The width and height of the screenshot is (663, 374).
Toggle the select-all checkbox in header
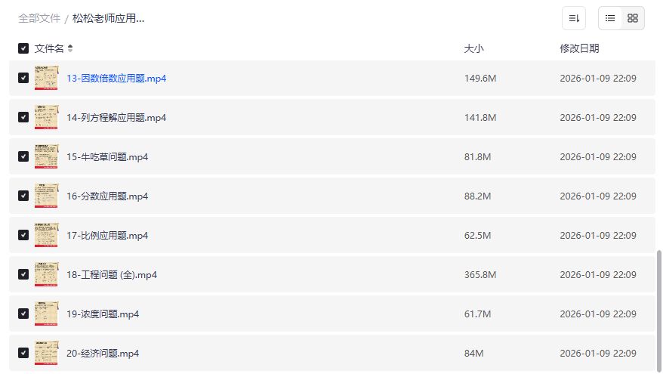click(x=23, y=48)
